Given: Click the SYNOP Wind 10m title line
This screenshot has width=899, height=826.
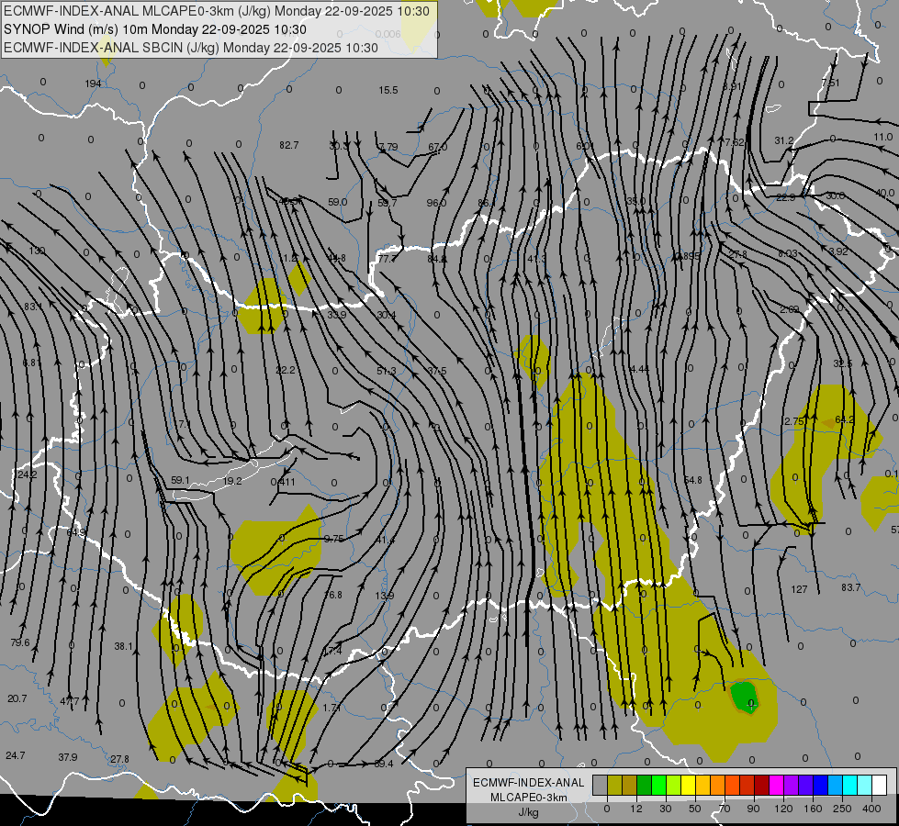Looking at the screenshot, I should tap(155, 29).
